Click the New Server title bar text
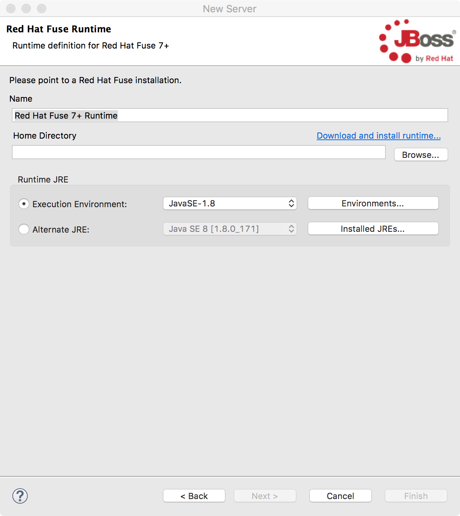 pyautogui.click(x=230, y=9)
